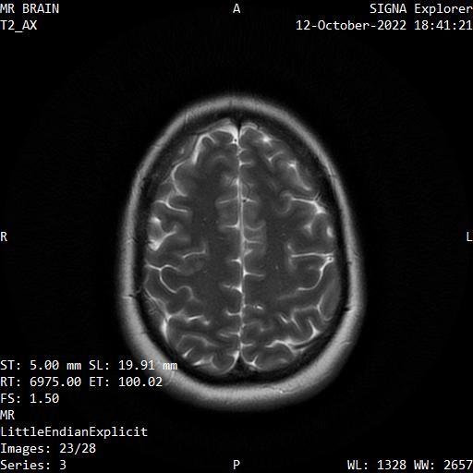The height and width of the screenshot is (473, 473).
Task: Click the 'RT: 6975.00' repetition time value
Action: [41, 382]
